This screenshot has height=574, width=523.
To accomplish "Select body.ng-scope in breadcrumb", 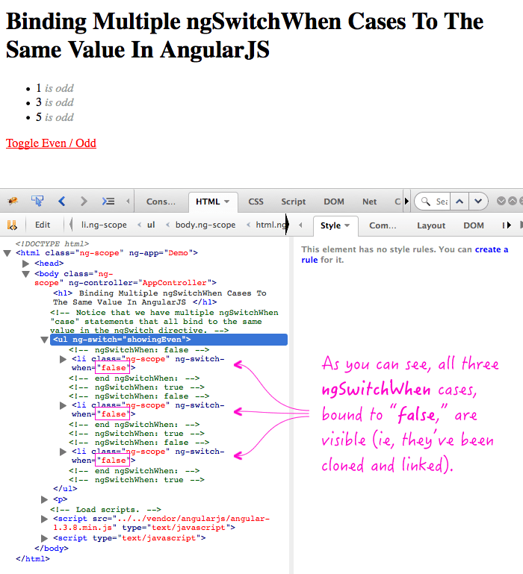I will tap(205, 225).
